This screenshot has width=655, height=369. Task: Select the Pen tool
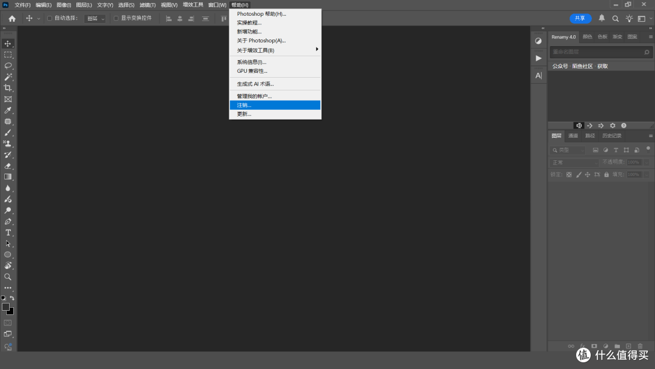tap(8, 222)
